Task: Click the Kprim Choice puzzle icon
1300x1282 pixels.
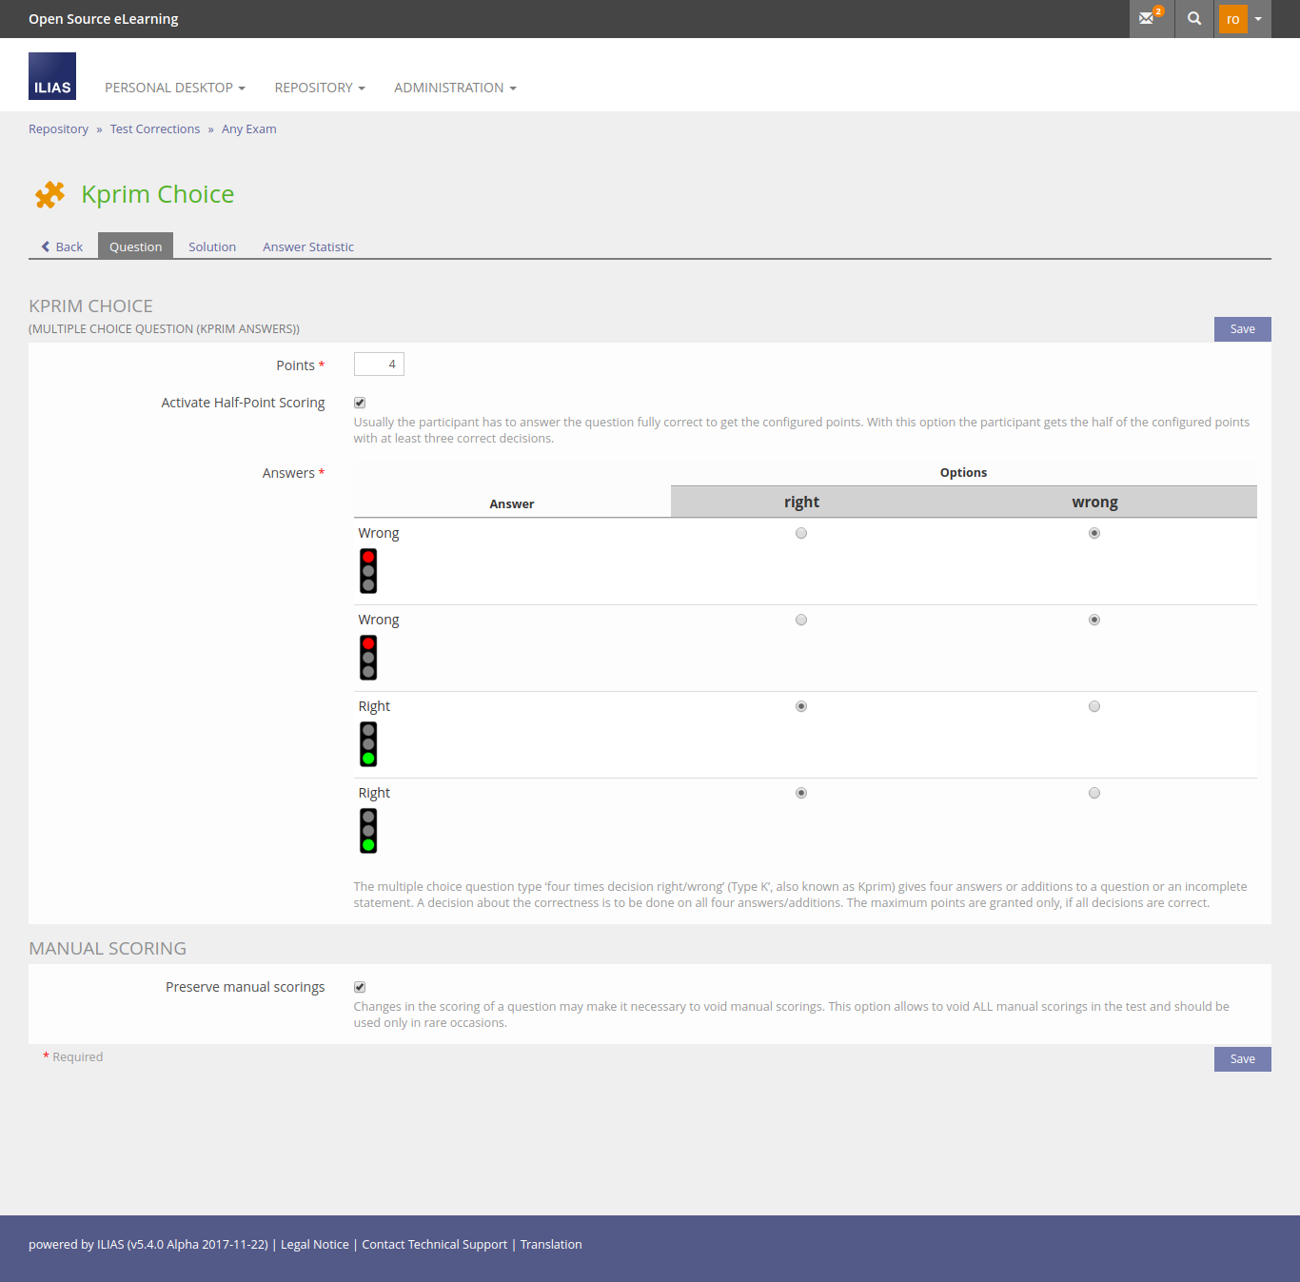Action: coord(49,194)
